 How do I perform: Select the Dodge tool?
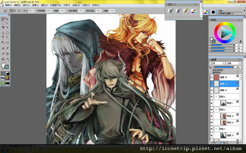pos(3,42)
